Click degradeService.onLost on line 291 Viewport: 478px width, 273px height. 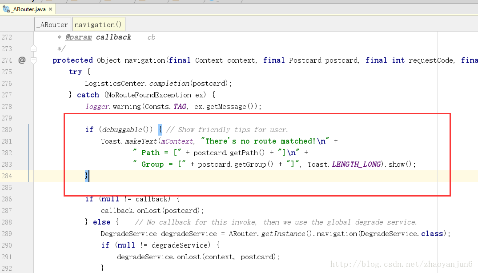159,257
